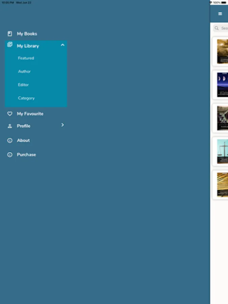Open the golden-brown book cover
The height and width of the screenshot is (304, 228).
tap(222, 51)
